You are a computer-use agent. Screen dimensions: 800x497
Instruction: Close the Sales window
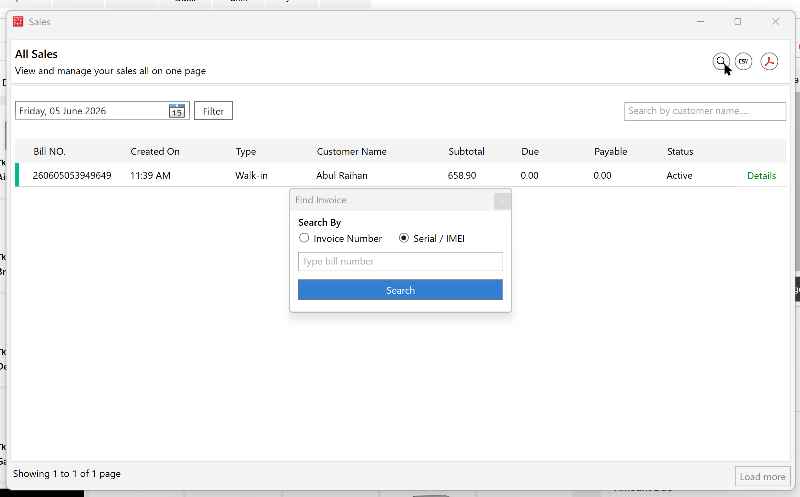point(775,22)
